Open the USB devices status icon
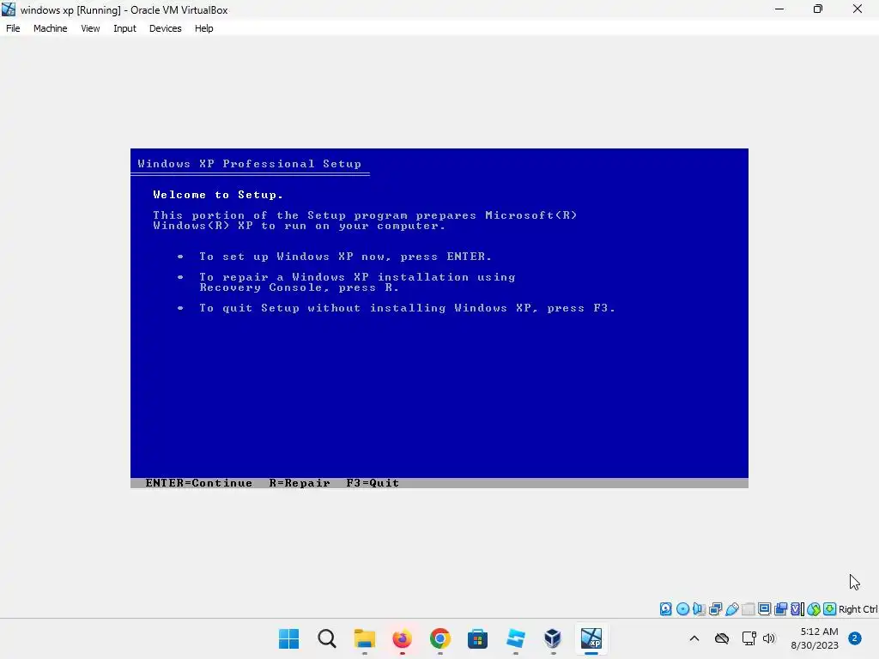 click(731, 609)
